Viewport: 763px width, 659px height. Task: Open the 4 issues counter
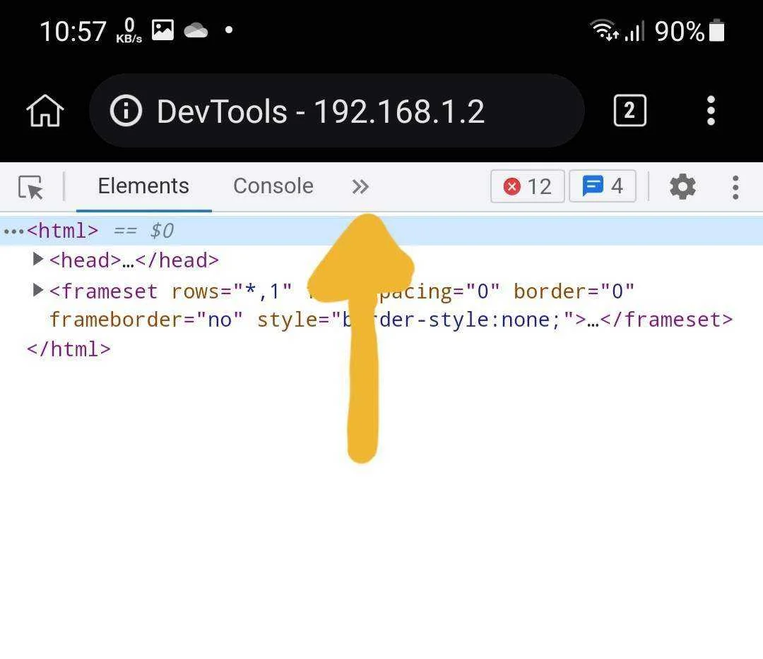point(603,186)
